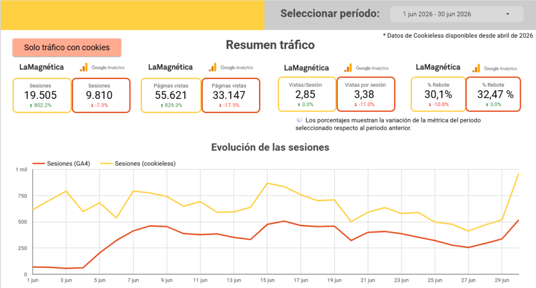Screen dimensions: 536x288
Task: Click the speech bubble icon beside percentages note
Action: (300, 120)
